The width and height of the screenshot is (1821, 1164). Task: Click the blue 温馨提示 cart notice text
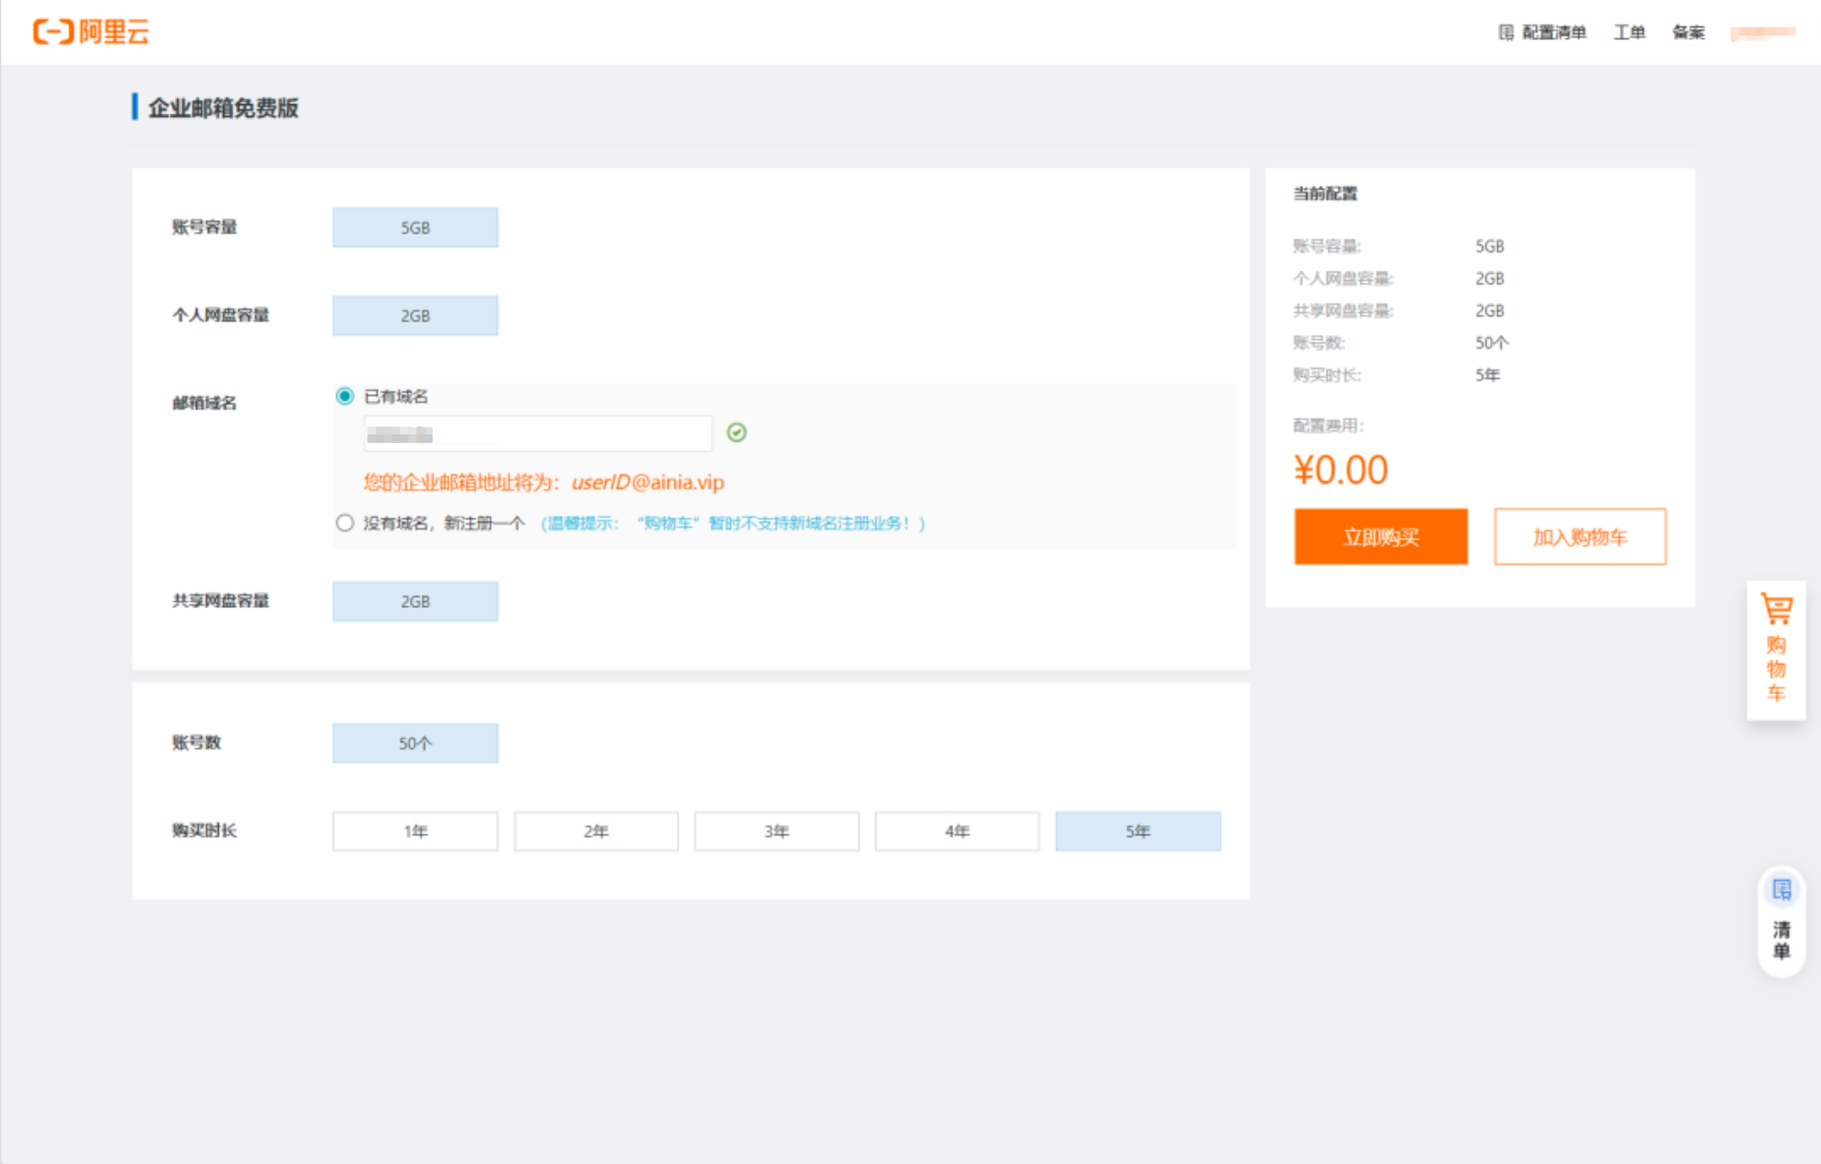[x=733, y=523]
